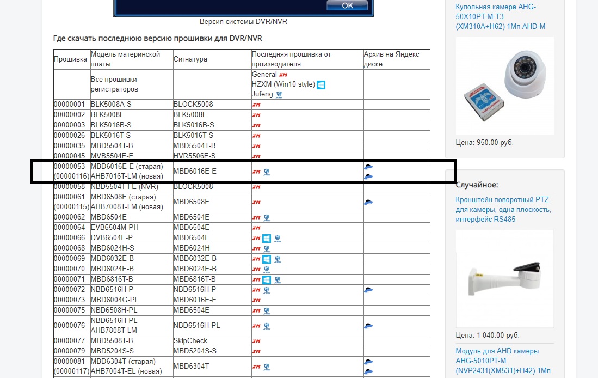The width and height of the screenshot is (598, 378).
Task: Click Yandex disk icon in NBD6516H-PL row
Action: click(x=368, y=326)
